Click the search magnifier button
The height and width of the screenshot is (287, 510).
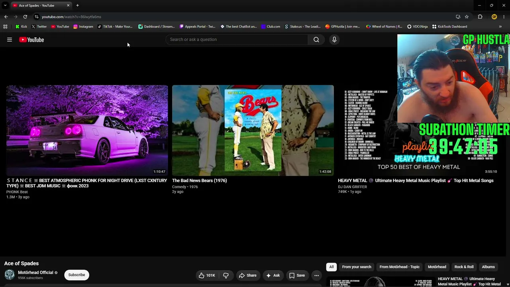click(x=316, y=39)
